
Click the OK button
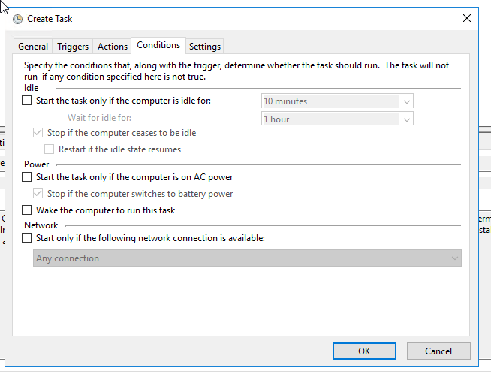[364, 351]
